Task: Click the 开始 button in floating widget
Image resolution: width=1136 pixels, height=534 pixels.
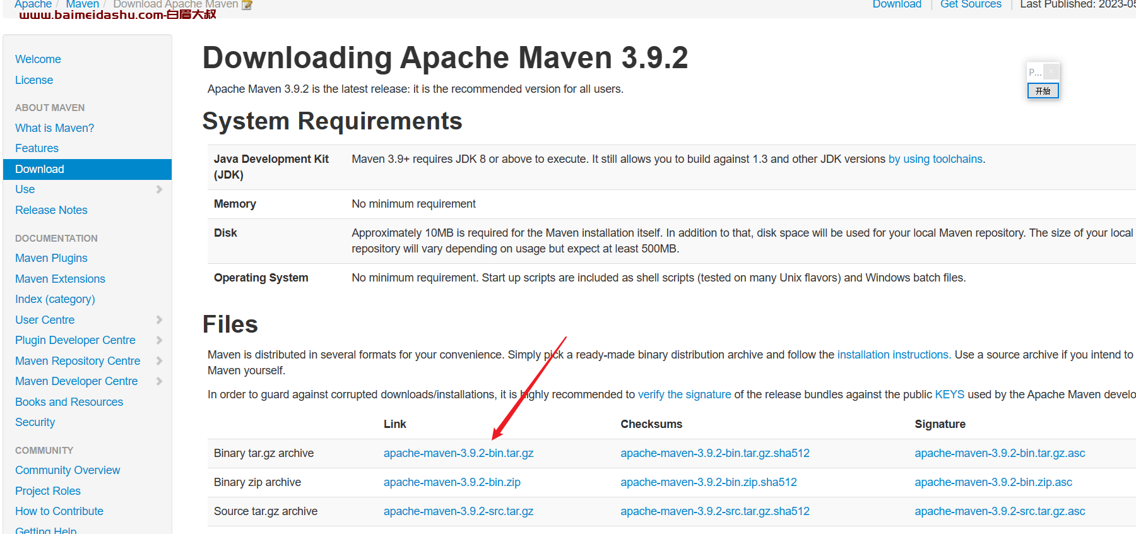Action: pyautogui.click(x=1043, y=91)
